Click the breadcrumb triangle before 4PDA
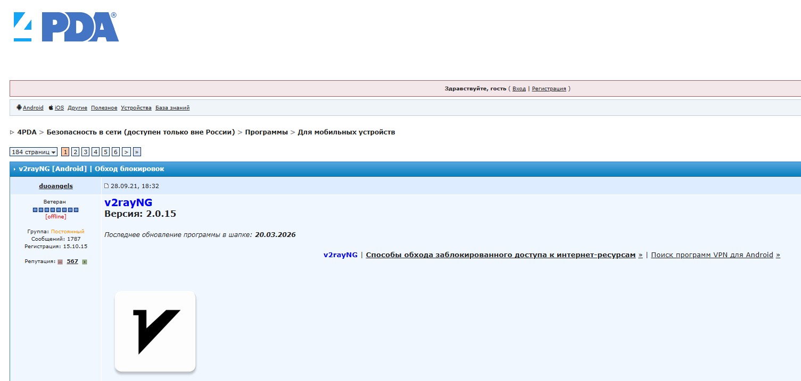Image resolution: width=801 pixels, height=381 pixels. pyautogui.click(x=12, y=132)
